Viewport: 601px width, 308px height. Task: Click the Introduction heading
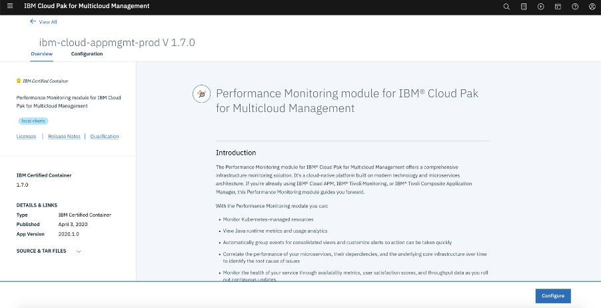pos(236,153)
